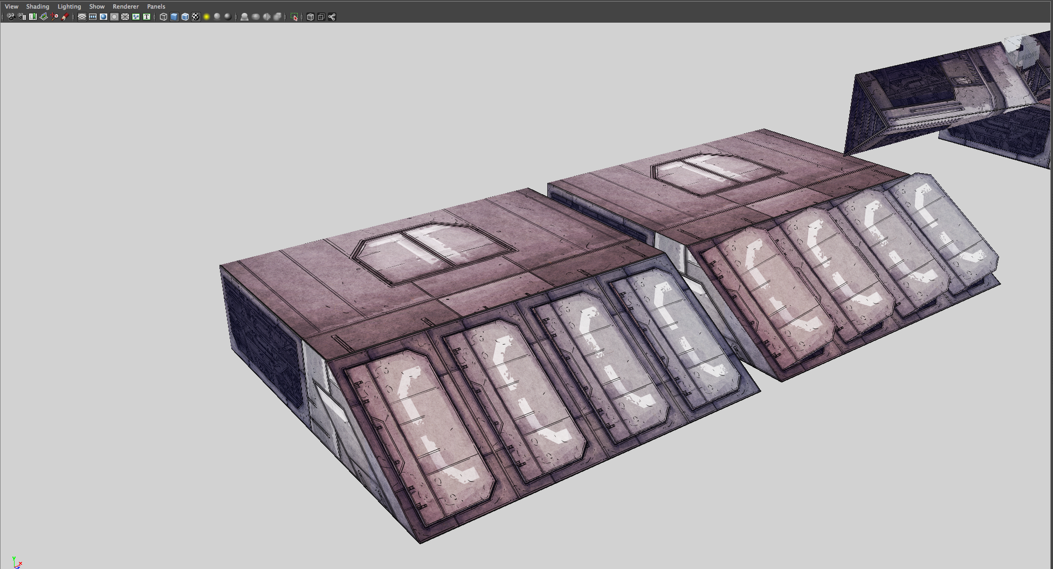
Task: Open the Show menu
Action: tap(97, 6)
